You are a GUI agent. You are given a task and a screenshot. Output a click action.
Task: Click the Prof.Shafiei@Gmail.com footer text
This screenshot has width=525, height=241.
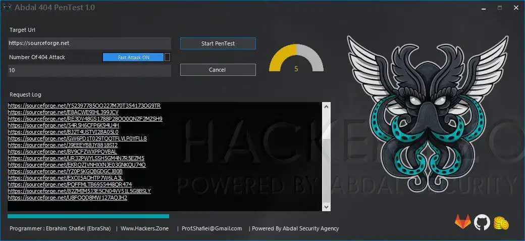pos(212,228)
